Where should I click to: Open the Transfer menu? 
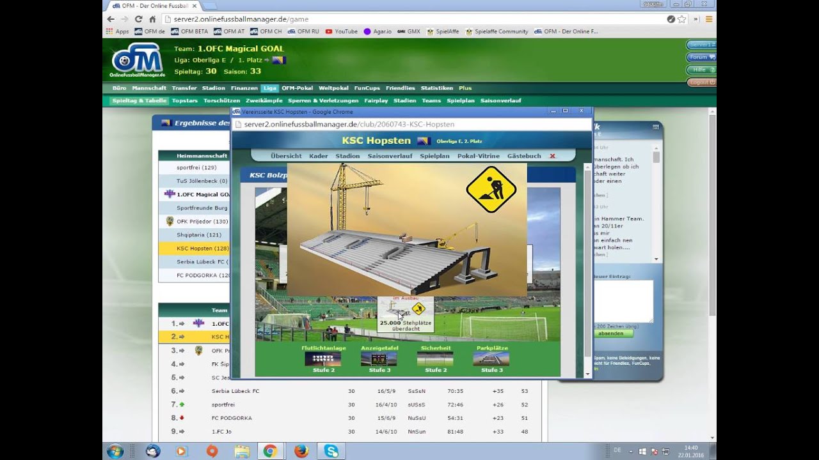(x=184, y=88)
